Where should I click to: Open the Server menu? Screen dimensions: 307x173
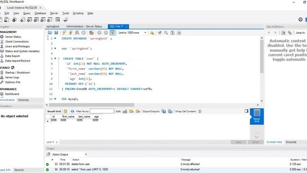54,13
